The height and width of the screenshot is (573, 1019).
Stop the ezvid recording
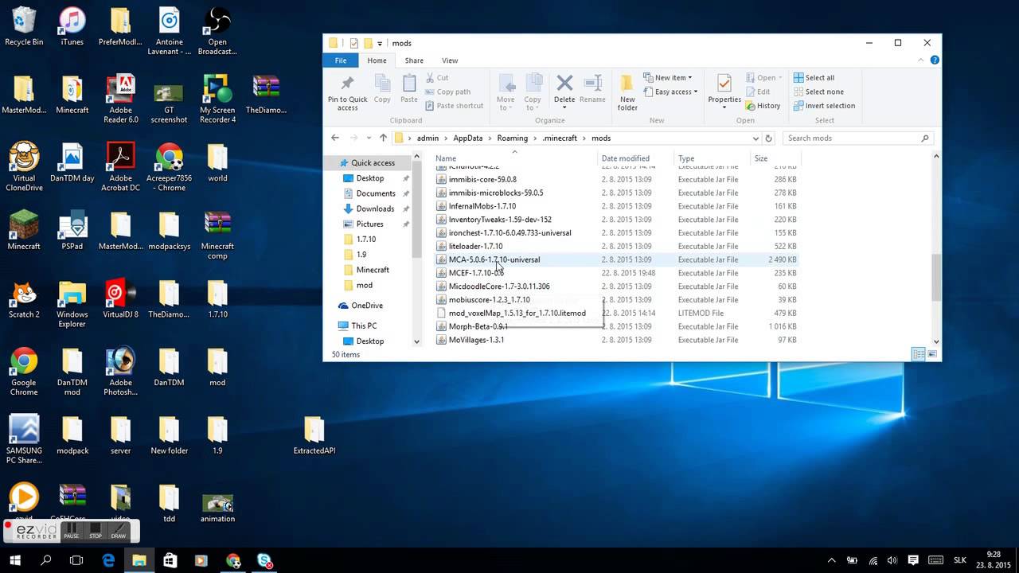pyautogui.click(x=96, y=531)
